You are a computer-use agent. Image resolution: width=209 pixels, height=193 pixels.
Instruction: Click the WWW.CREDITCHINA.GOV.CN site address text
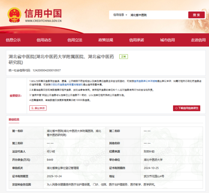[43, 21]
